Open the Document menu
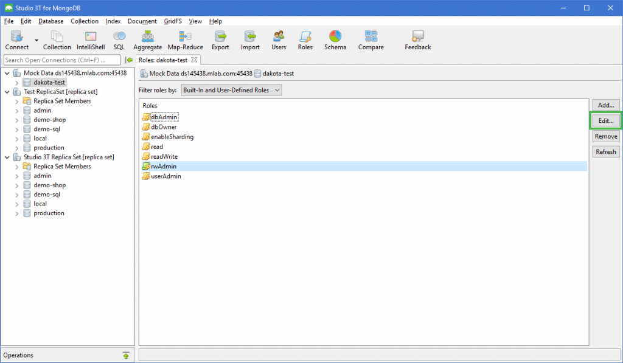The height and width of the screenshot is (363, 623). click(x=142, y=21)
